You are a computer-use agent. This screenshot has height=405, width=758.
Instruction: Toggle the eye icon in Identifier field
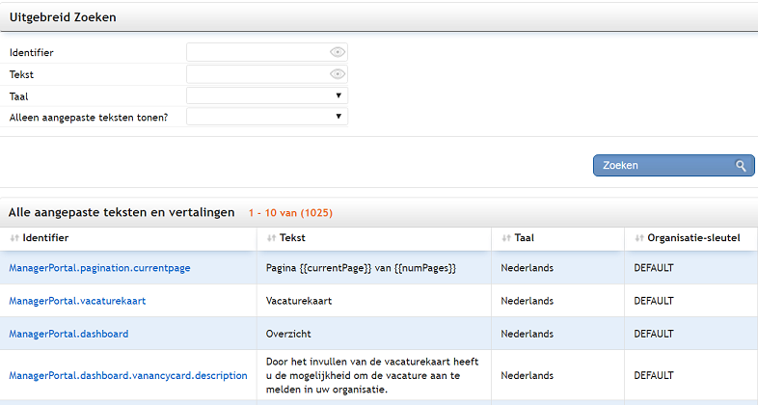coord(338,52)
